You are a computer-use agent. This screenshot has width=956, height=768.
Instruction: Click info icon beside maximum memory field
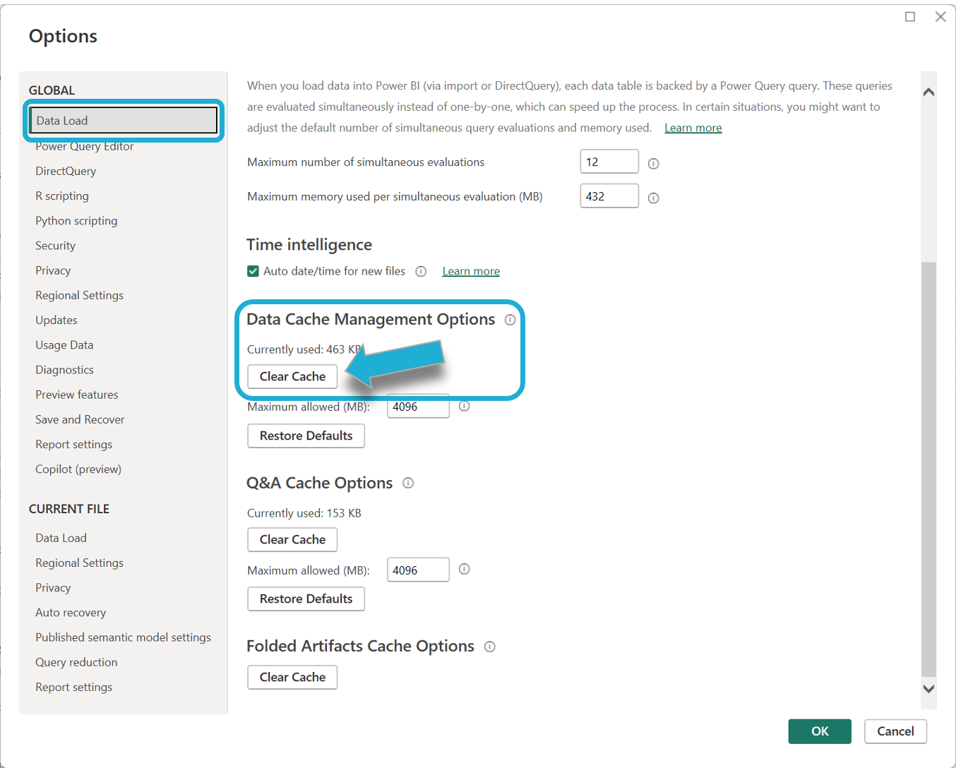(653, 198)
